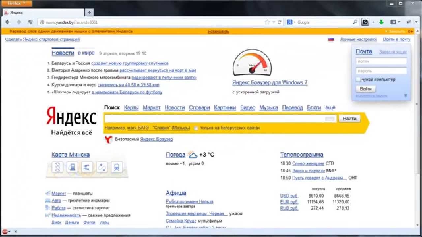422x237 pixels.
Task: Click the Найти search button
Action: (349, 119)
